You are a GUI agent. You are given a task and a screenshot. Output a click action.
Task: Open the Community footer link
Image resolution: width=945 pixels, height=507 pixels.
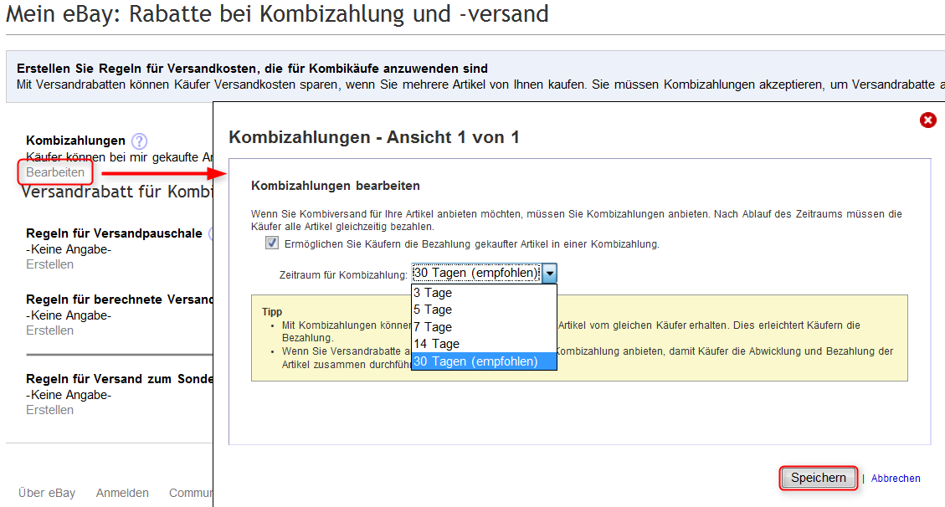click(x=191, y=493)
